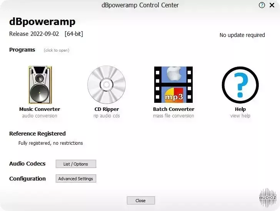Click the 'view help' subtitle

click(240, 116)
